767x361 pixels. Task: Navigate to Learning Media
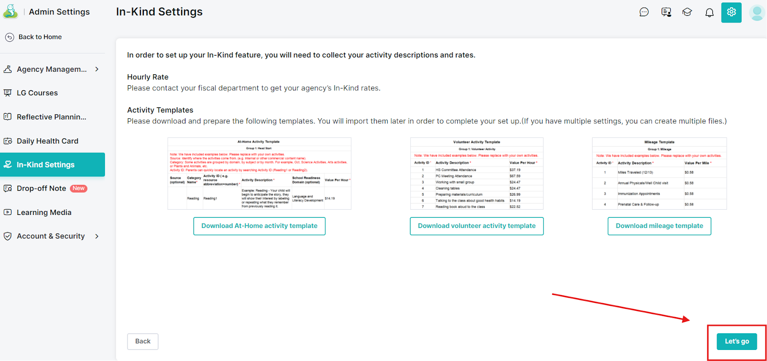point(44,212)
